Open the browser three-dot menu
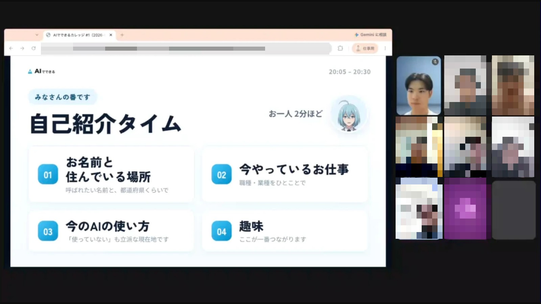This screenshot has height=304, width=541. 385,48
